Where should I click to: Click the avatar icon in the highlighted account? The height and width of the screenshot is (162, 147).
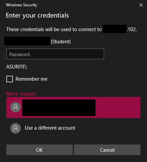click(x=16, y=107)
